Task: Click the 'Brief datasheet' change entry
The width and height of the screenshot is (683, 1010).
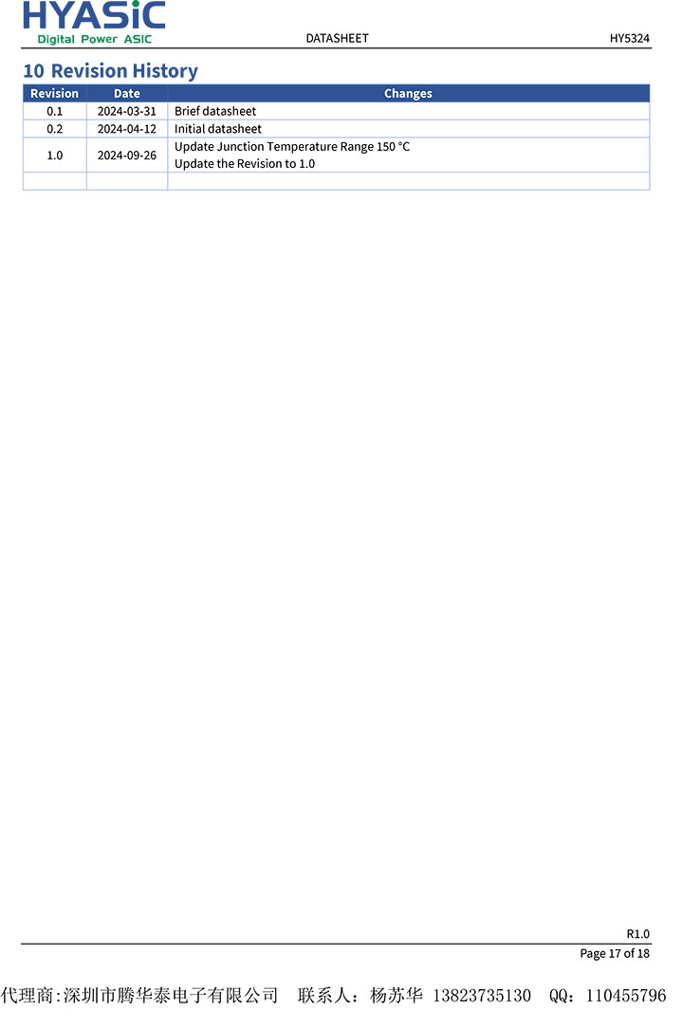Action: tap(215, 112)
